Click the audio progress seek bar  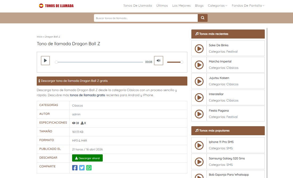click(99, 62)
